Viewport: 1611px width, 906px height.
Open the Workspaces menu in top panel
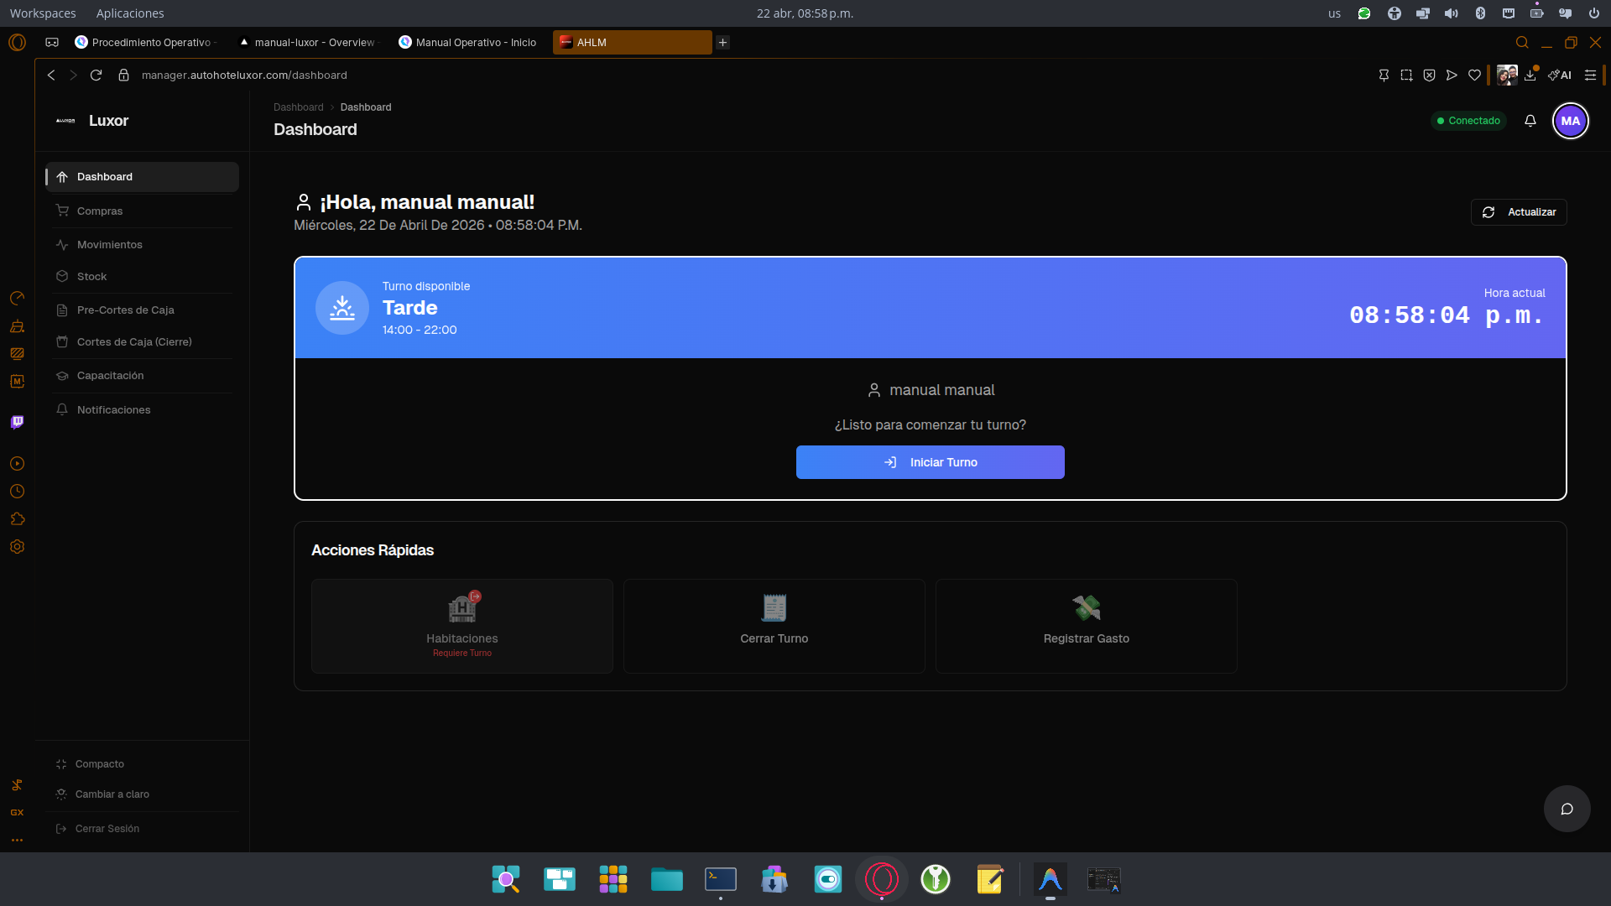pos(43,13)
